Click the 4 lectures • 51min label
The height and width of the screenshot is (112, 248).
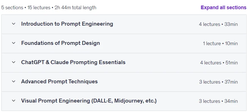click(x=219, y=63)
